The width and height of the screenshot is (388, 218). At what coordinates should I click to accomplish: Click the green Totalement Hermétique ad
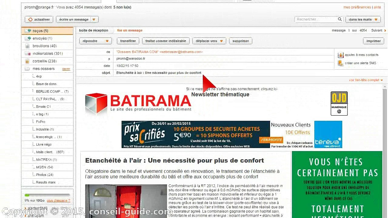pyautogui.click(x=337, y=185)
